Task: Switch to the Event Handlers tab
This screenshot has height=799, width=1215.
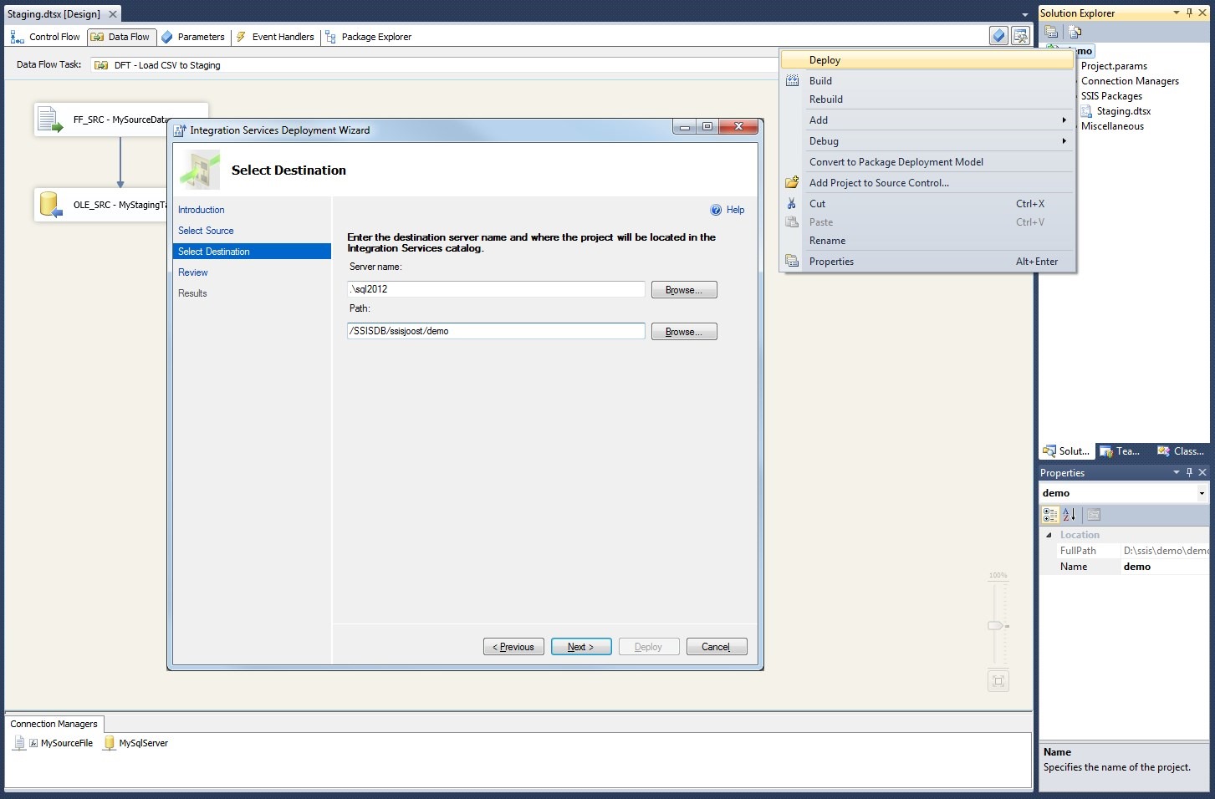Action: [275, 37]
